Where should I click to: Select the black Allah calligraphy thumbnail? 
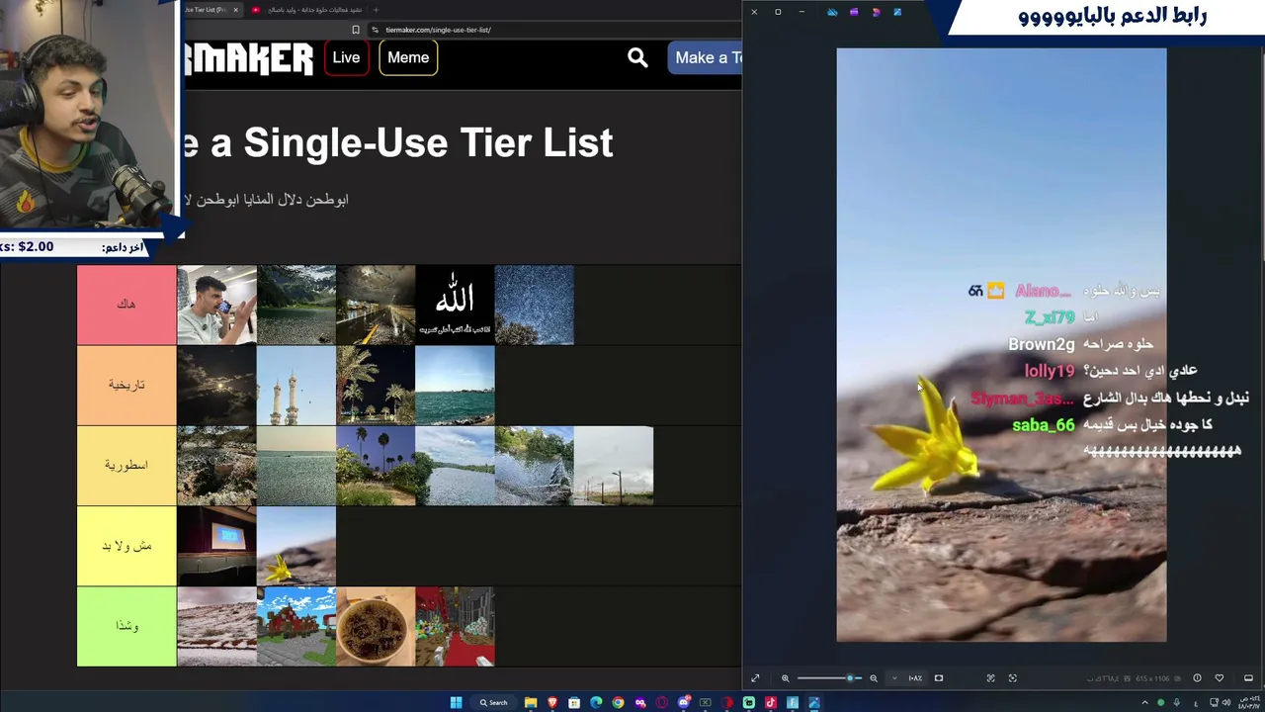point(455,305)
